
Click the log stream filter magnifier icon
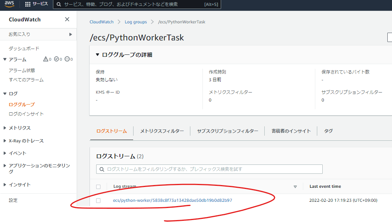tap(102, 169)
